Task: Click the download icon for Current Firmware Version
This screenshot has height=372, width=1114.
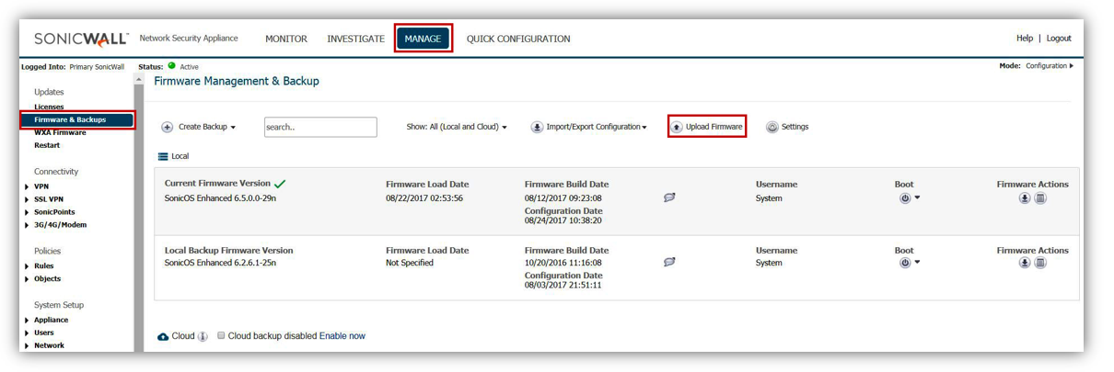Action: click(1025, 198)
